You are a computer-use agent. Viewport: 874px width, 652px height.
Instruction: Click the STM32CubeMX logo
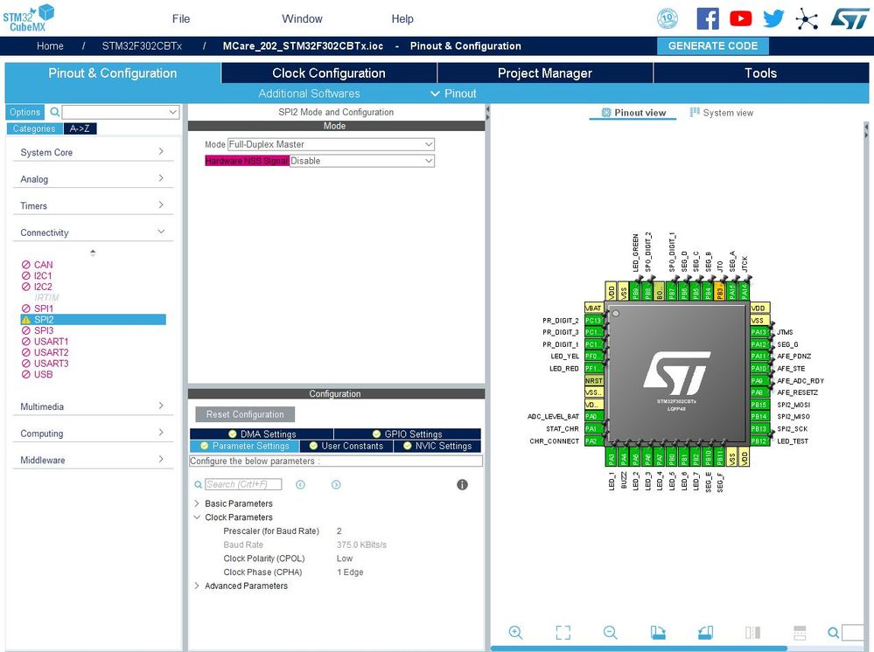click(28, 17)
